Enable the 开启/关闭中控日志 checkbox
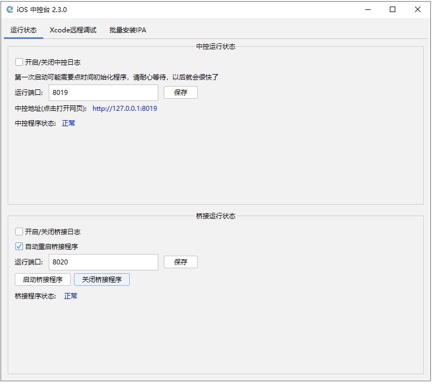Image resolution: width=432 pixels, height=384 pixels. click(19, 62)
